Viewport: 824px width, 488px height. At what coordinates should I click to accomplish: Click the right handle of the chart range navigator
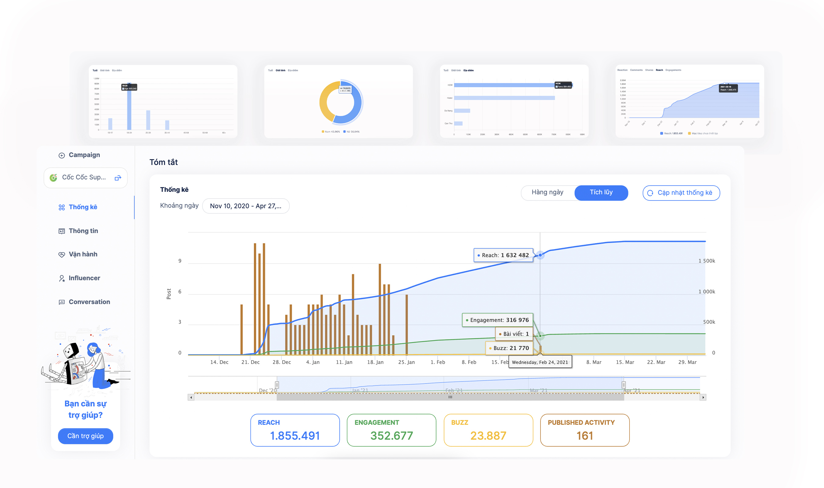[x=623, y=385]
